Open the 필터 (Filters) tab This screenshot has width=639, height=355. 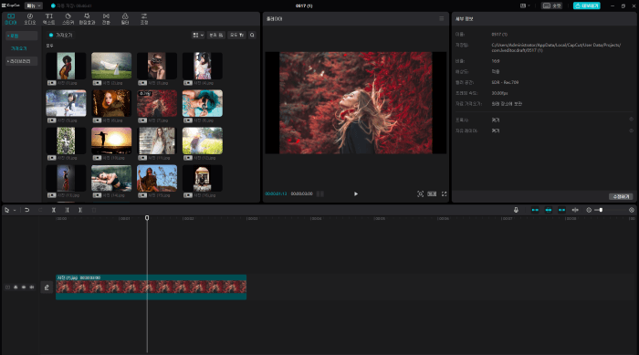pos(125,19)
